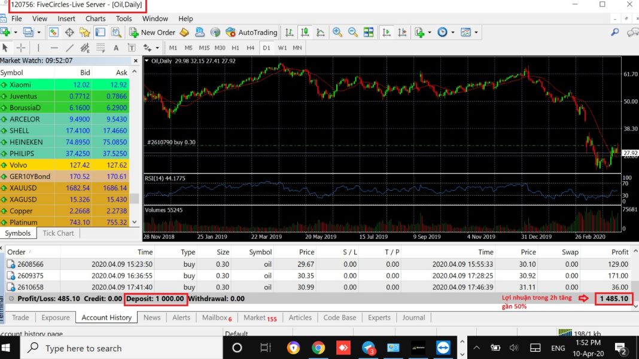Click the Windows taskbar search box

point(121,348)
